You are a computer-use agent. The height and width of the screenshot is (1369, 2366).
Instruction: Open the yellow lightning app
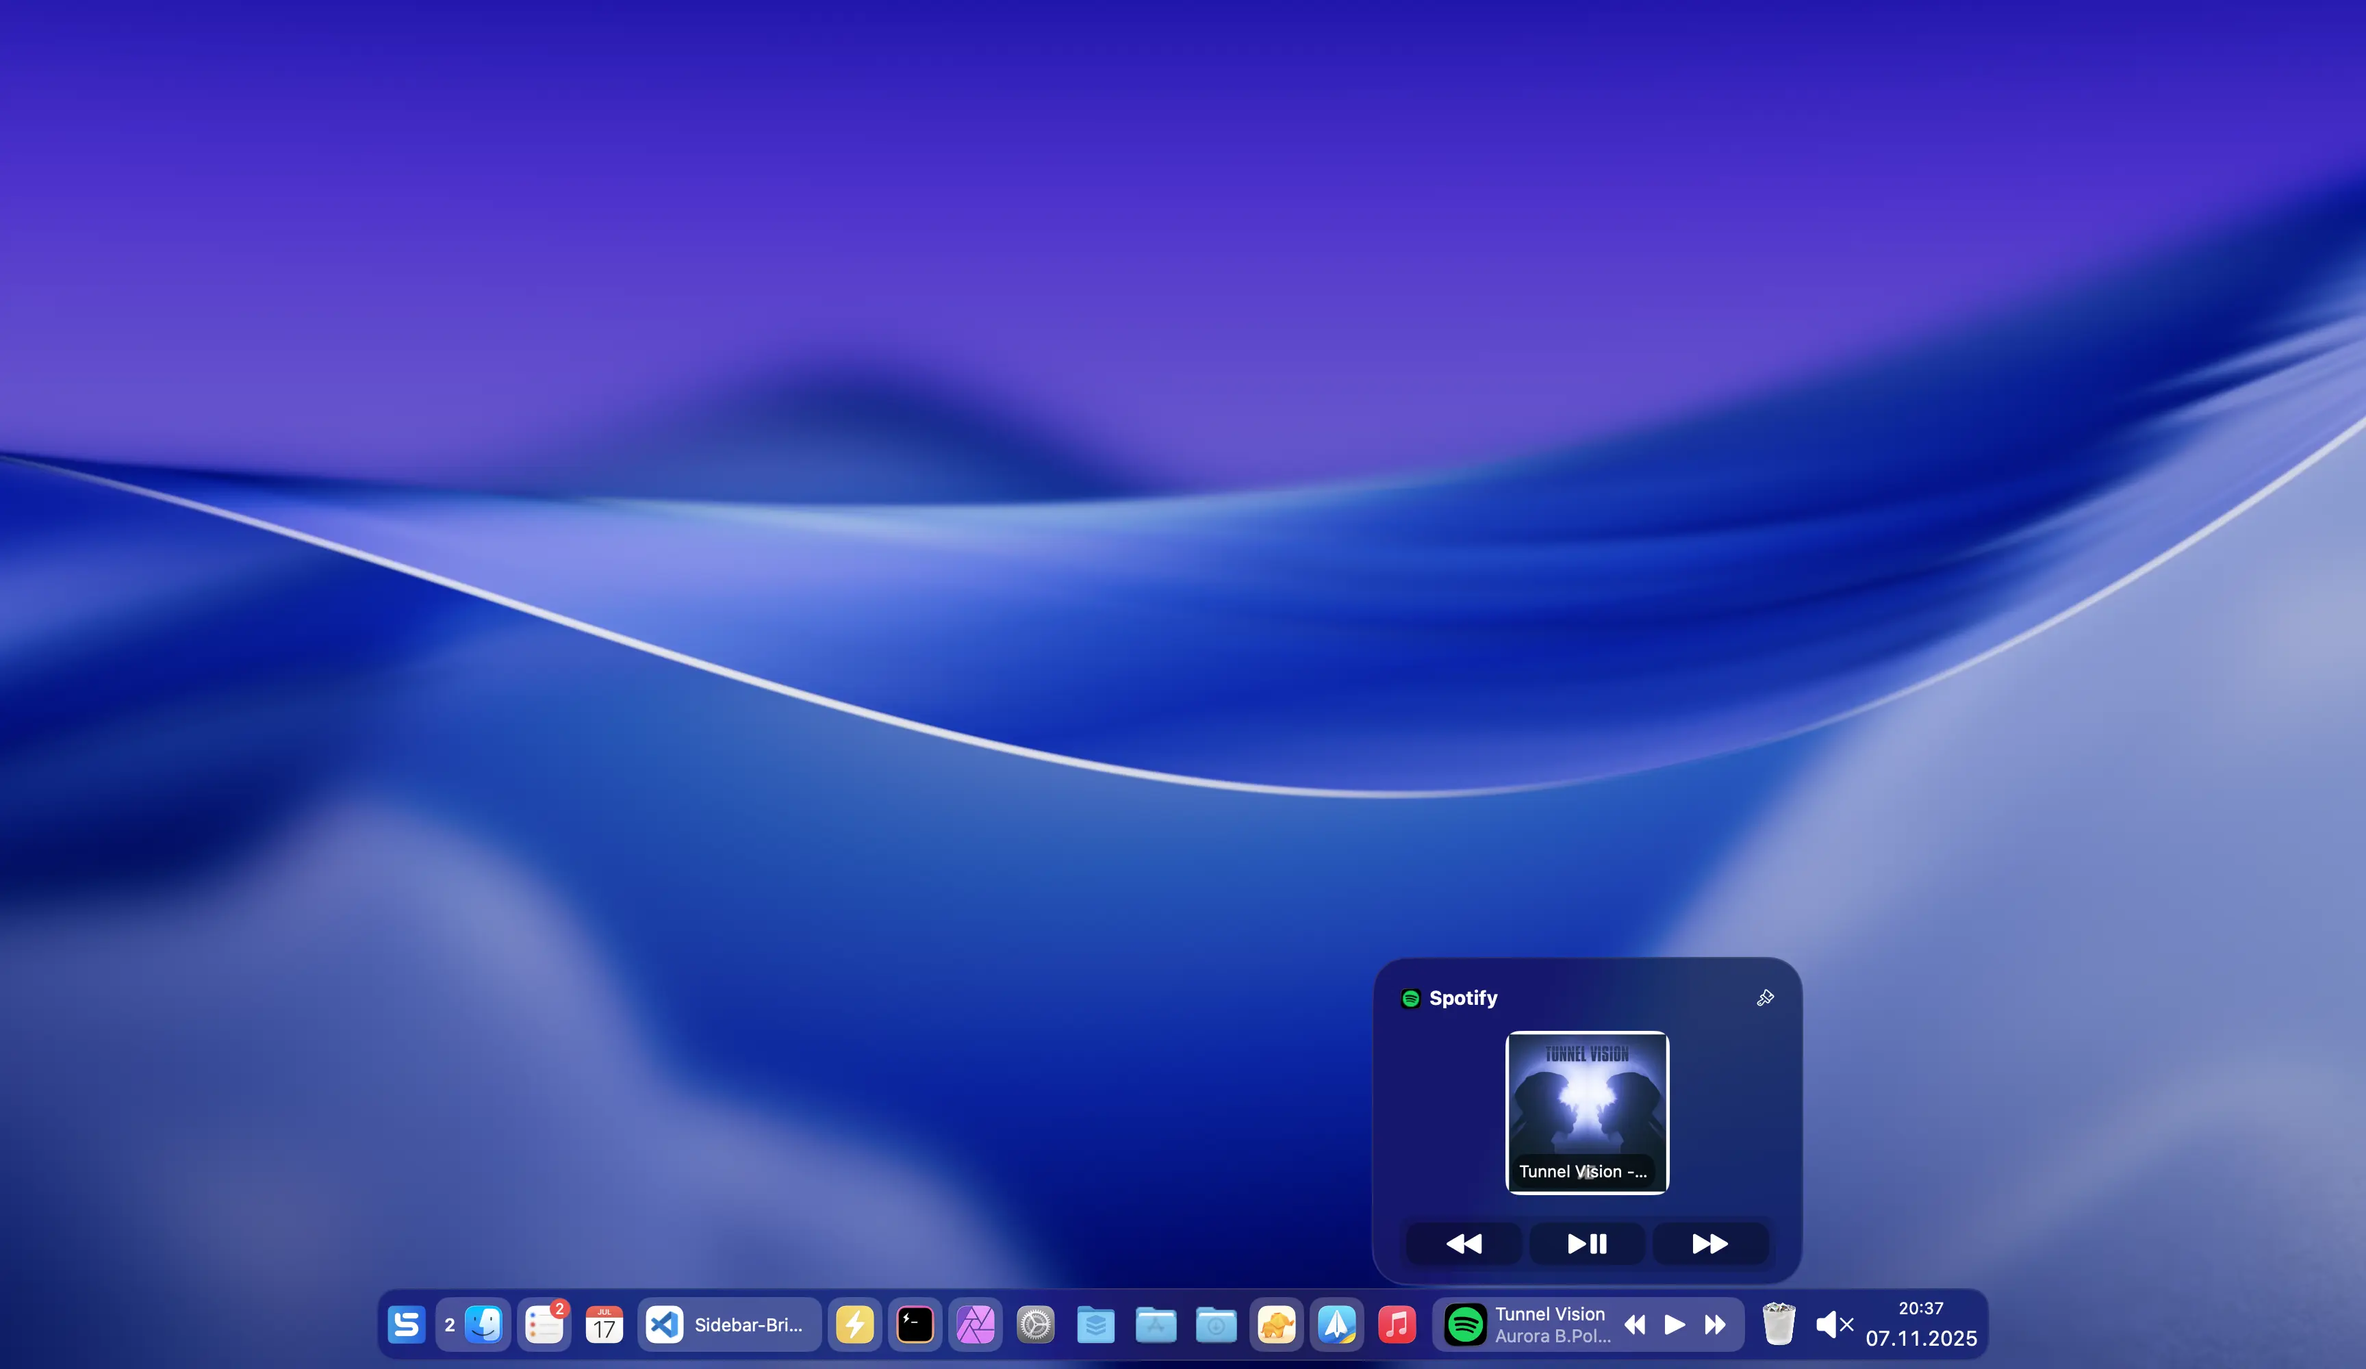click(x=854, y=1324)
